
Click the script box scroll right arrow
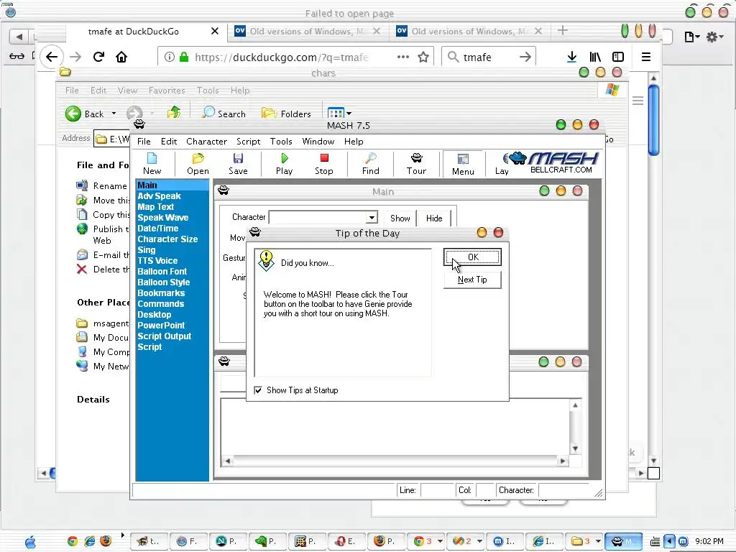coord(563,461)
